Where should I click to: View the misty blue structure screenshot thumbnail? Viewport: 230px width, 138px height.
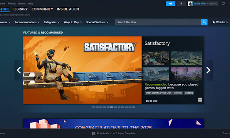coord(156,74)
